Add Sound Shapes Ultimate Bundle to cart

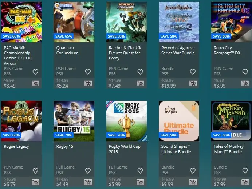tap(193, 182)
